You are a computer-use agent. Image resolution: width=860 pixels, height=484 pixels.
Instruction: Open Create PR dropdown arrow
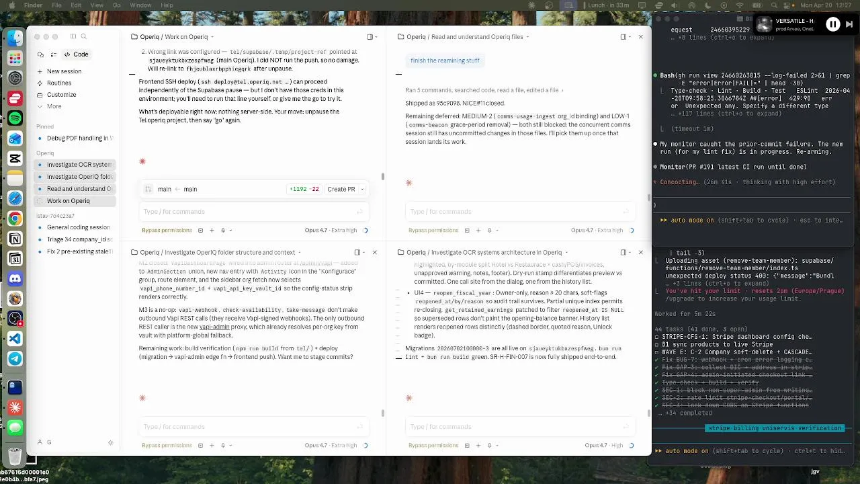tap(362, 190)
